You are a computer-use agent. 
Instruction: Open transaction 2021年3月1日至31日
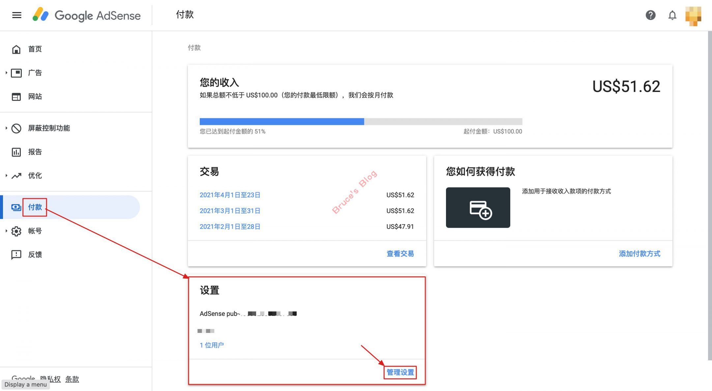(x=230, y=211)
